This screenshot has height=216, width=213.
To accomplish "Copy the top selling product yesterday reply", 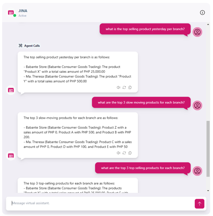I will click(130, 87).
